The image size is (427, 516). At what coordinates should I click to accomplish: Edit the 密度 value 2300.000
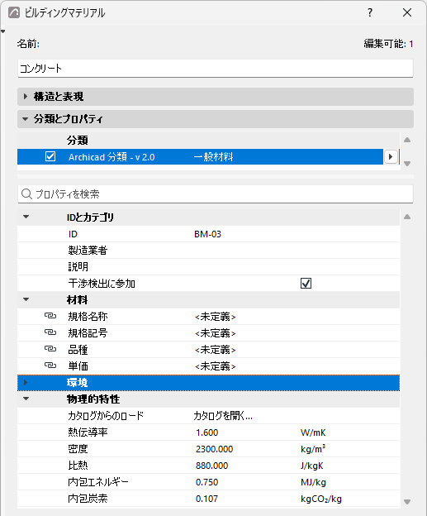click(214, 449)
